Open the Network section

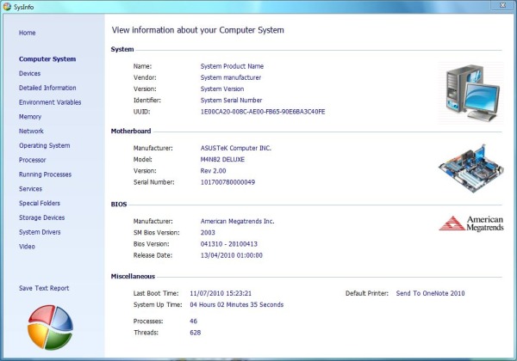click(31, 131)
